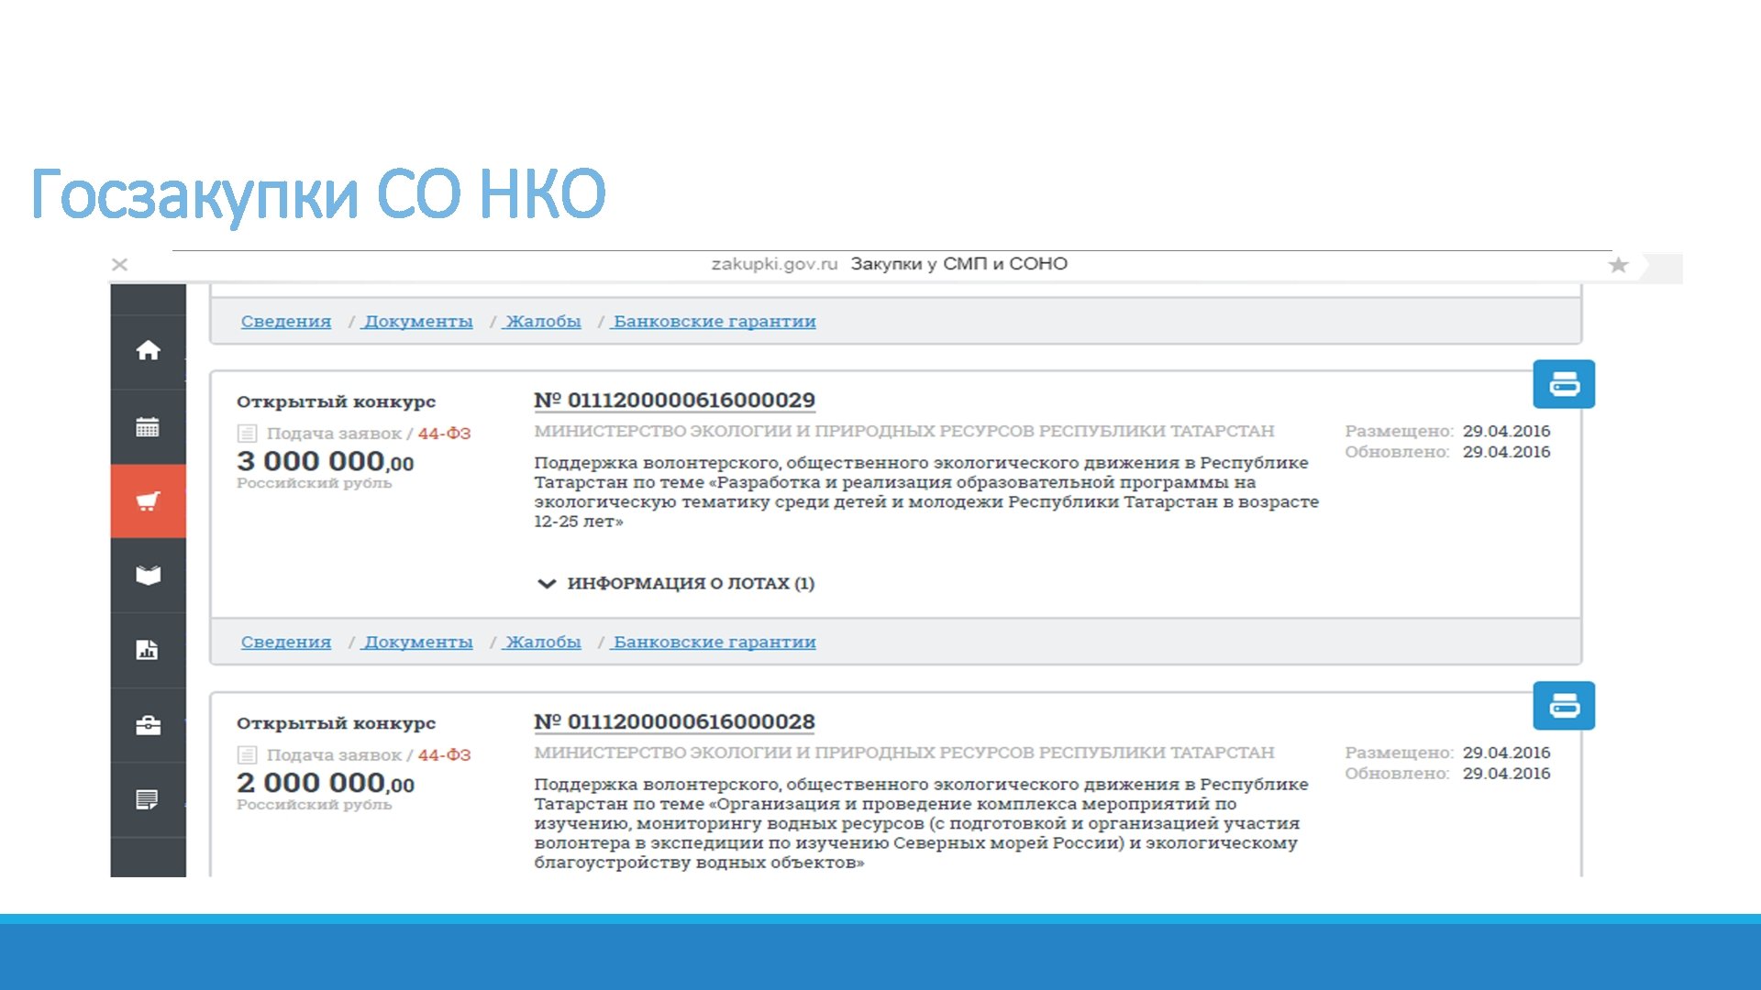Viewport: 1761px width, 990px height.
Task: Print tender ending in 028
Action: click(x=1564, y=706)
